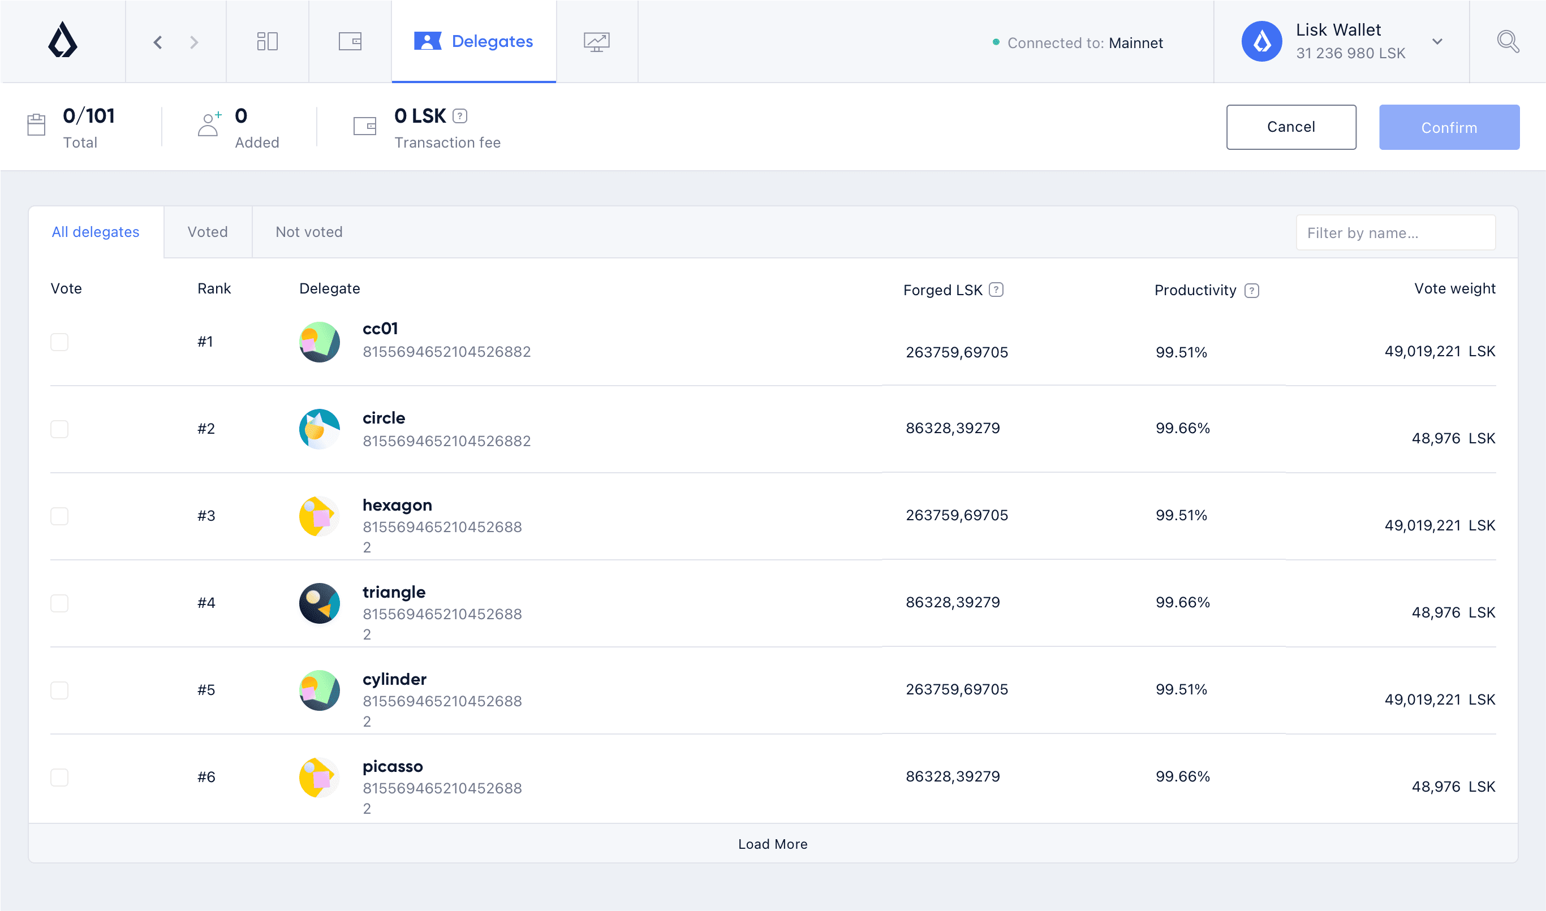Click the back navigation arrow
The height and width of the screenshot is (911, 1546).
pyautogui.click(x=157, y=41)
